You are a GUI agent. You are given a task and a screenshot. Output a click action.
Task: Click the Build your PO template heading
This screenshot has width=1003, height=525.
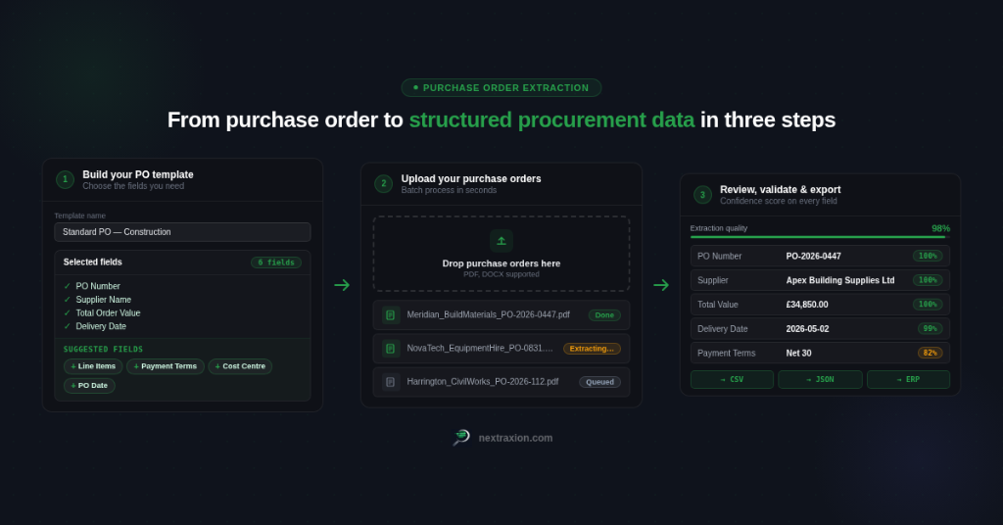click(138, 174)
